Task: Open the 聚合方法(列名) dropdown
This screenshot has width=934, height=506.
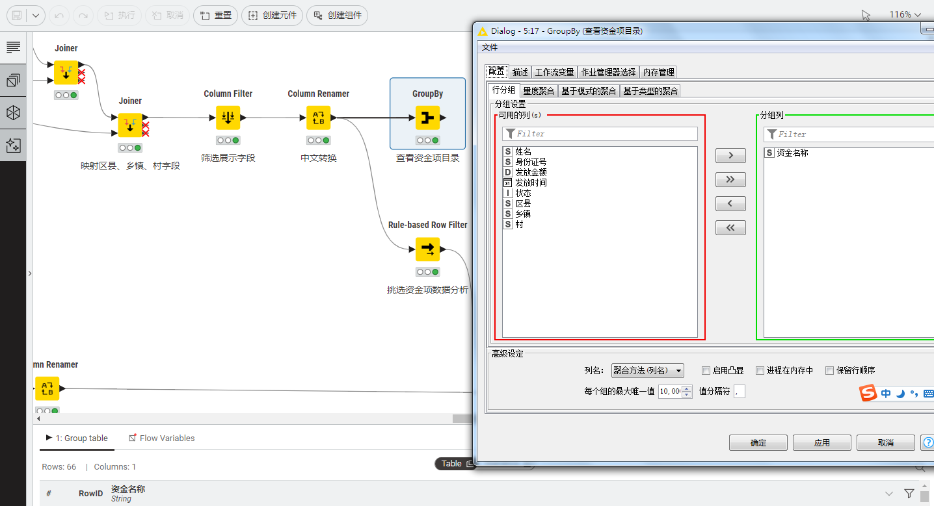Action: pyautogui.click(x=647, y=370)
